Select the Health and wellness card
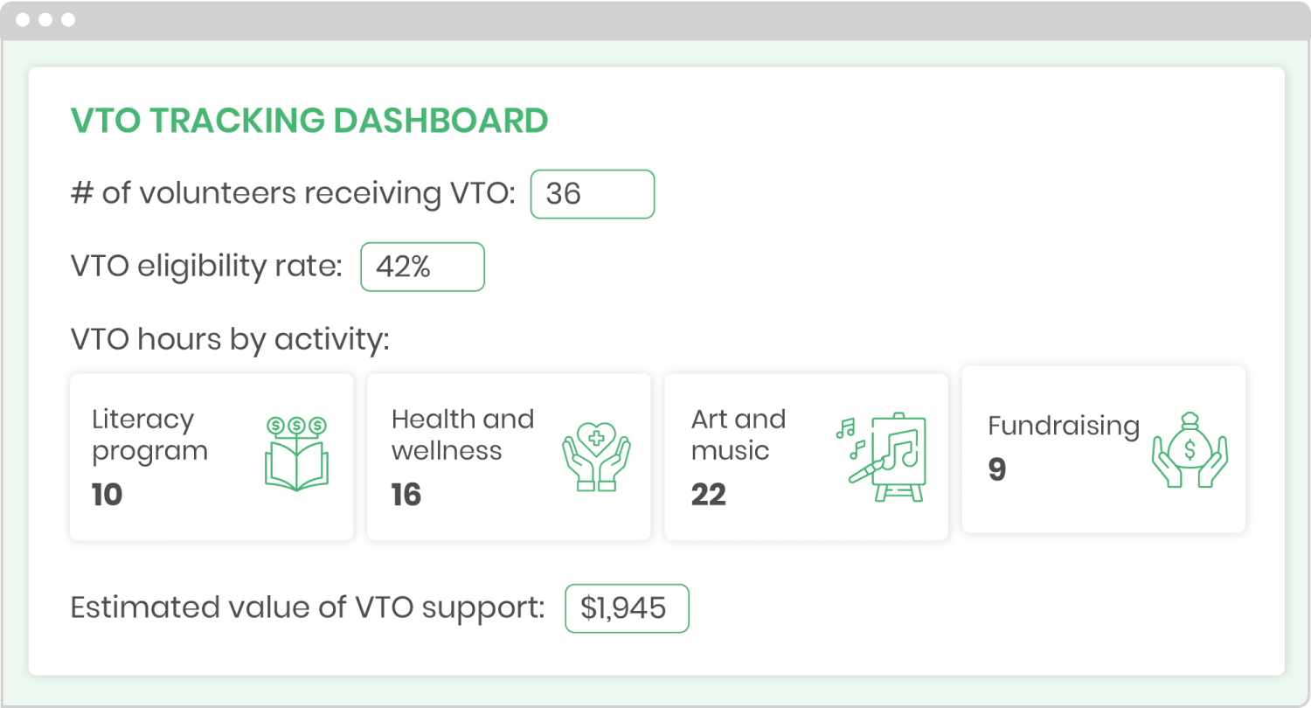This screenshot has width=1311, height=708. pos(509,457)
